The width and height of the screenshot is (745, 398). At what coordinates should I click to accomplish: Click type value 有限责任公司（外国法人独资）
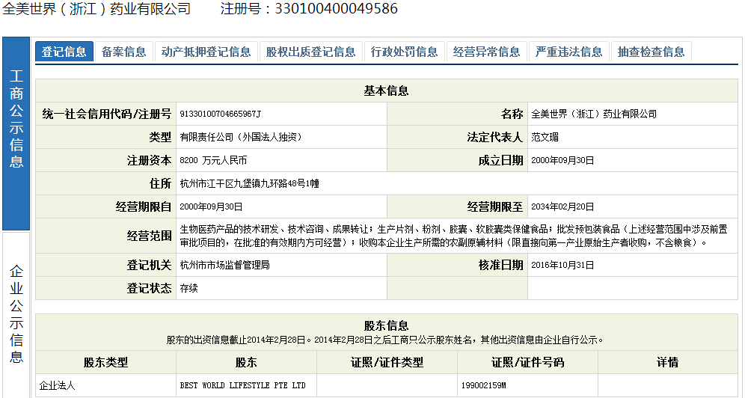[241, 137]
